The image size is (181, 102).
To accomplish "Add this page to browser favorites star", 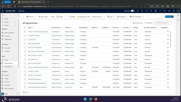I will tap(145, 6).
